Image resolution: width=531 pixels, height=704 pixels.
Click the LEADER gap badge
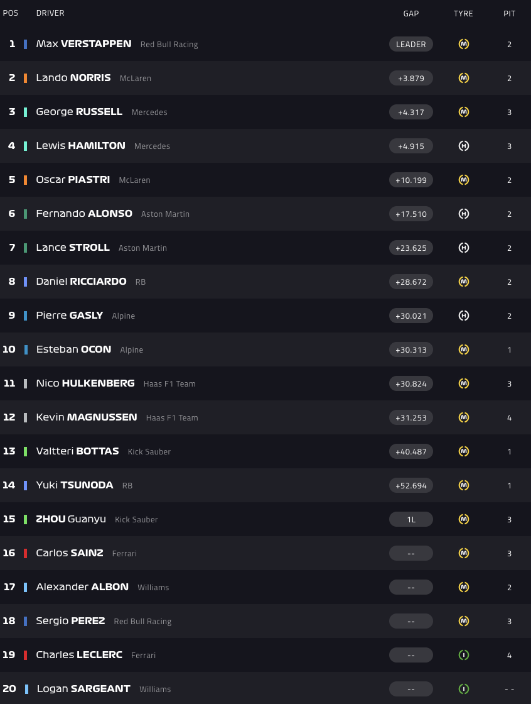[x=411, y=44]
